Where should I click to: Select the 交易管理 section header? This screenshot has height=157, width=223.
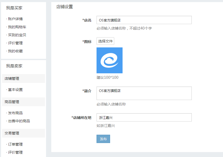[x=23, y=133]
